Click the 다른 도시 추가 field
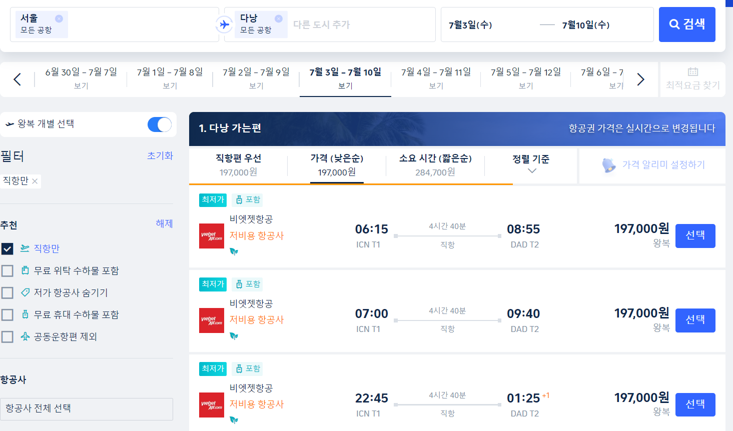This screenshot has width=733, height=431. (x=321, y=24)
